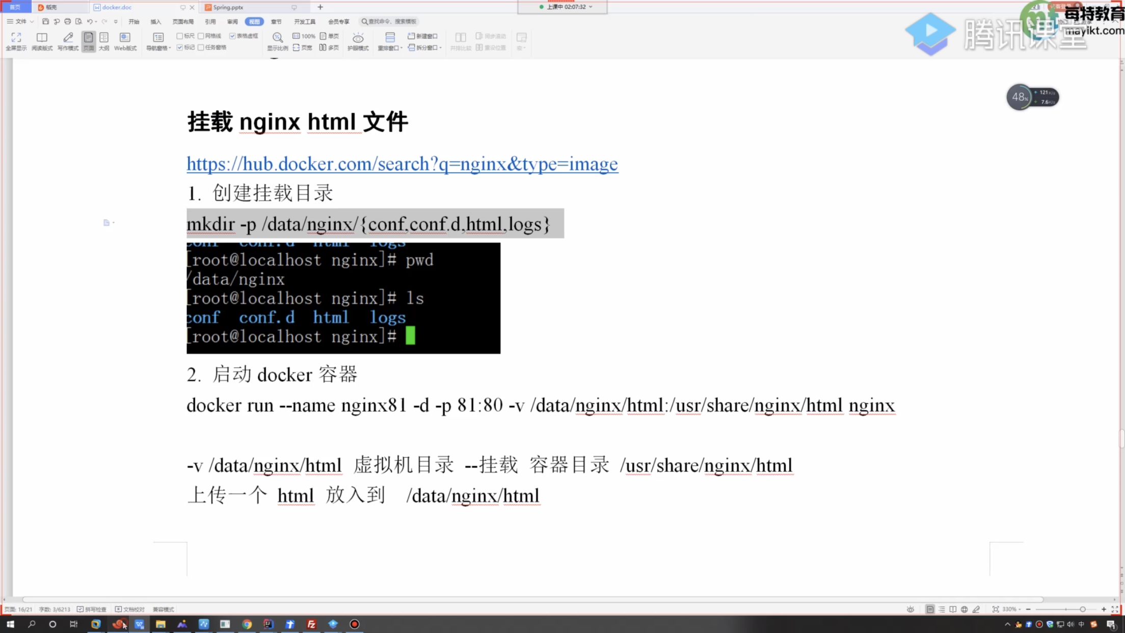Open Chrome from the Windows taskbar
1125x633 pixels.
[247, 624]
